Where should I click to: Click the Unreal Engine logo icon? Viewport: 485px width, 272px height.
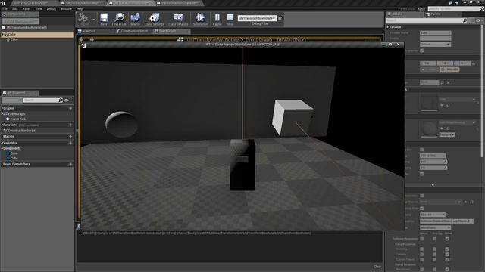point(3,3)
